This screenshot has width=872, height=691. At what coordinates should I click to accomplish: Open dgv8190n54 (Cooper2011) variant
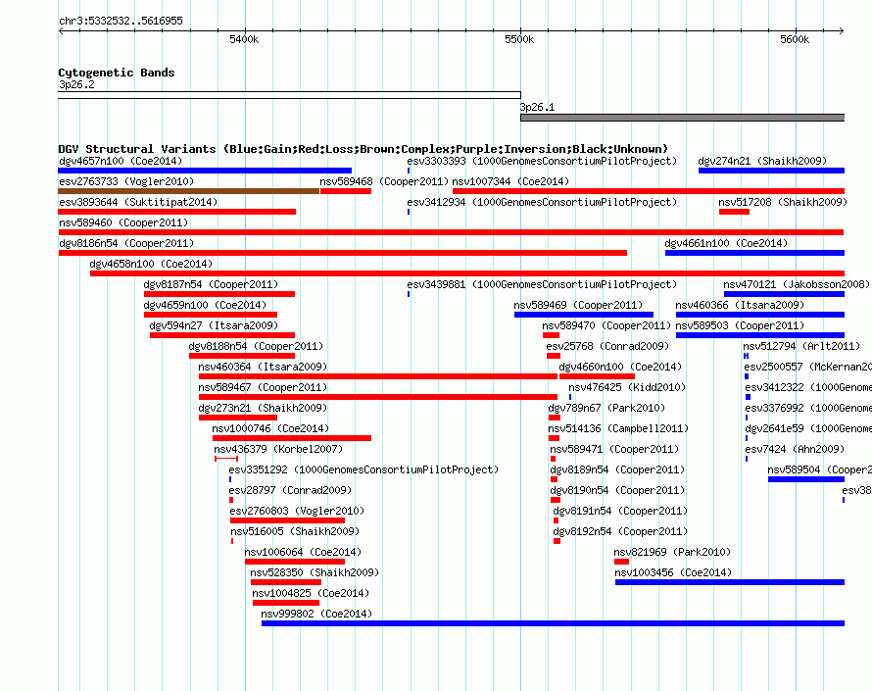tap(556, 500)
